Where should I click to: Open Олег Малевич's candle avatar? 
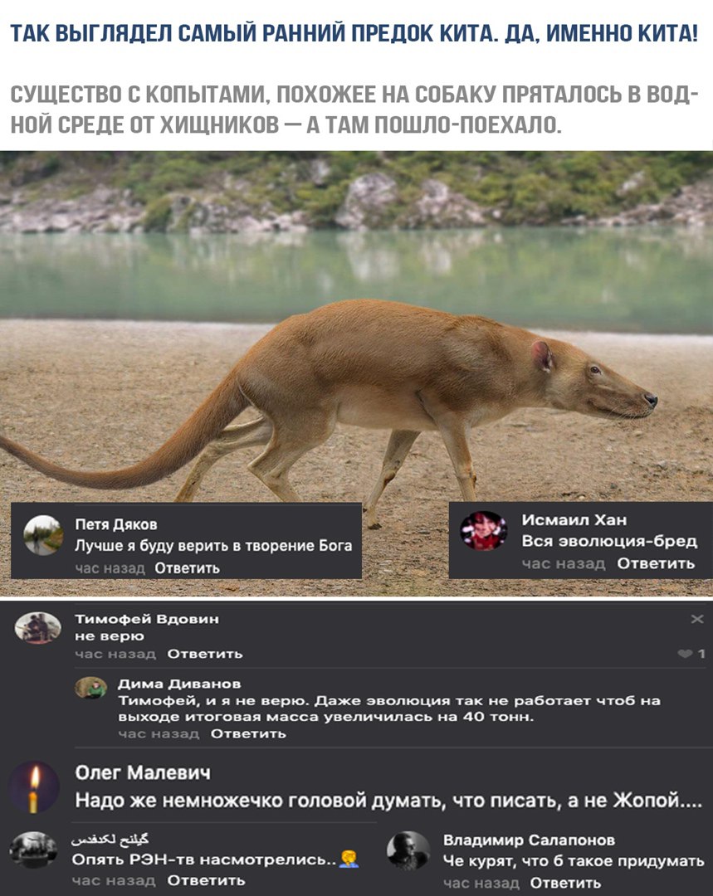(x=35, y=786)
